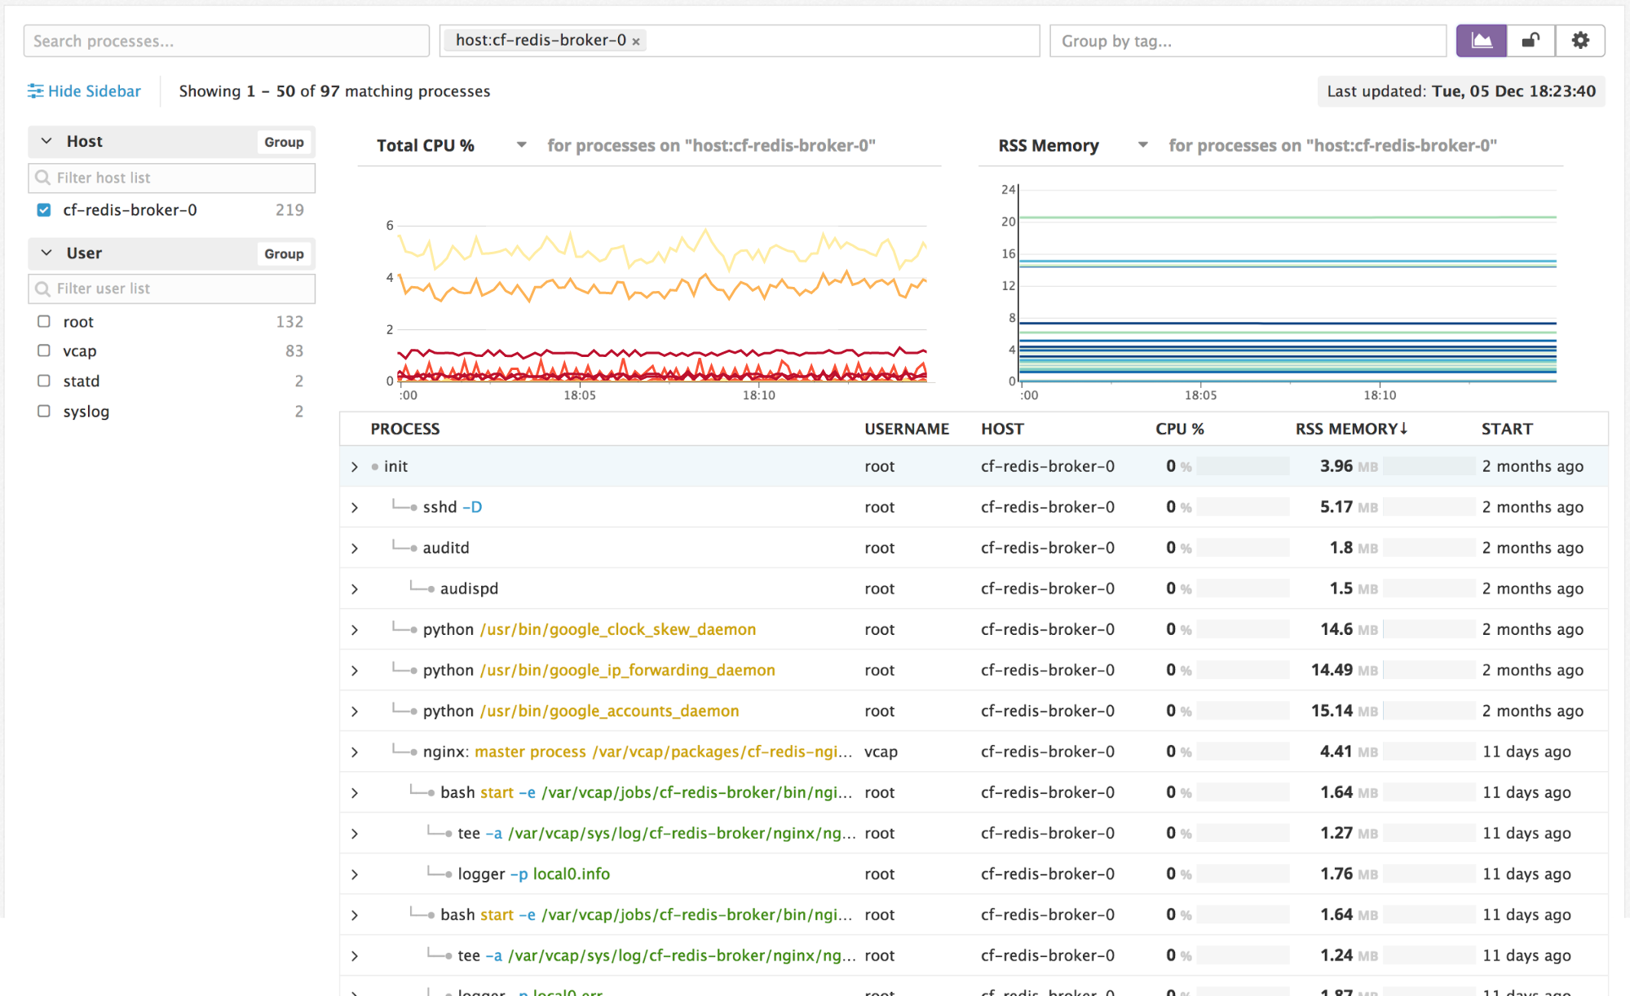The image size is (1630, 996).
Task: Click inside the Search processes field
Action: coord(226,40)
